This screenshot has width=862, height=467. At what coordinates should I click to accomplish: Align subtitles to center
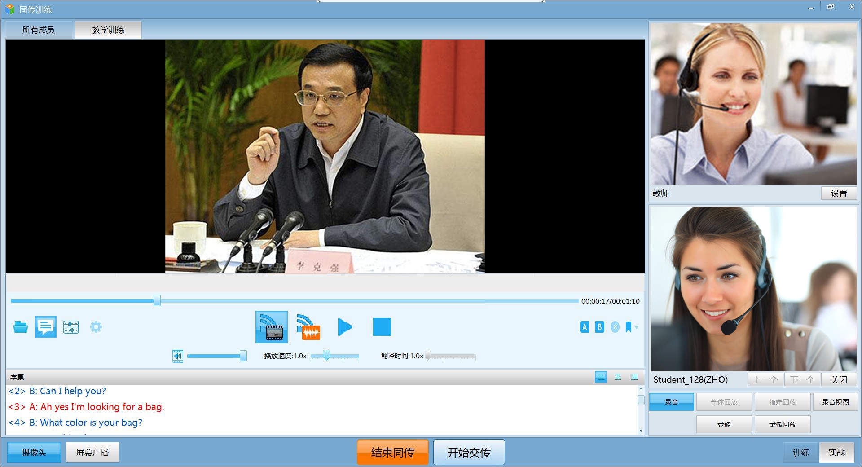(618, 377)
